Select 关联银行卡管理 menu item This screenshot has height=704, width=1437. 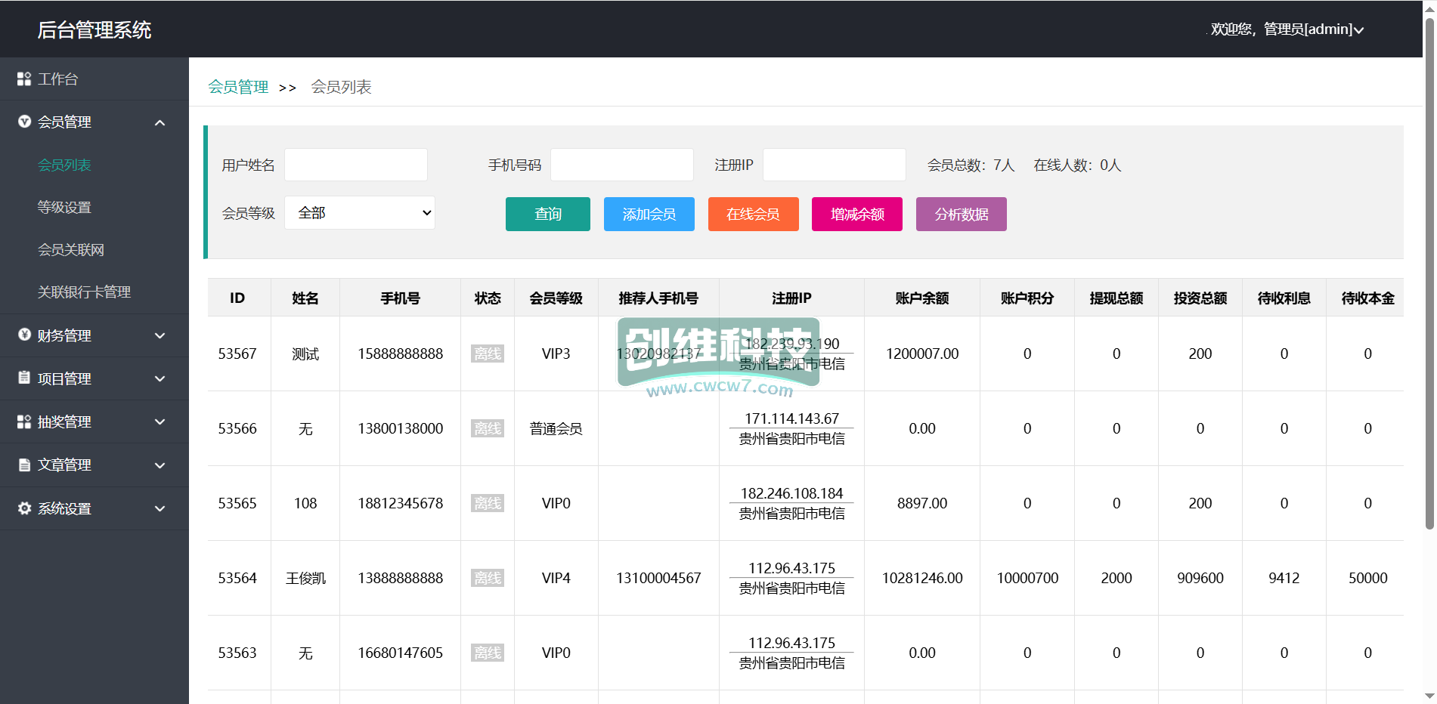pos(84,292)
